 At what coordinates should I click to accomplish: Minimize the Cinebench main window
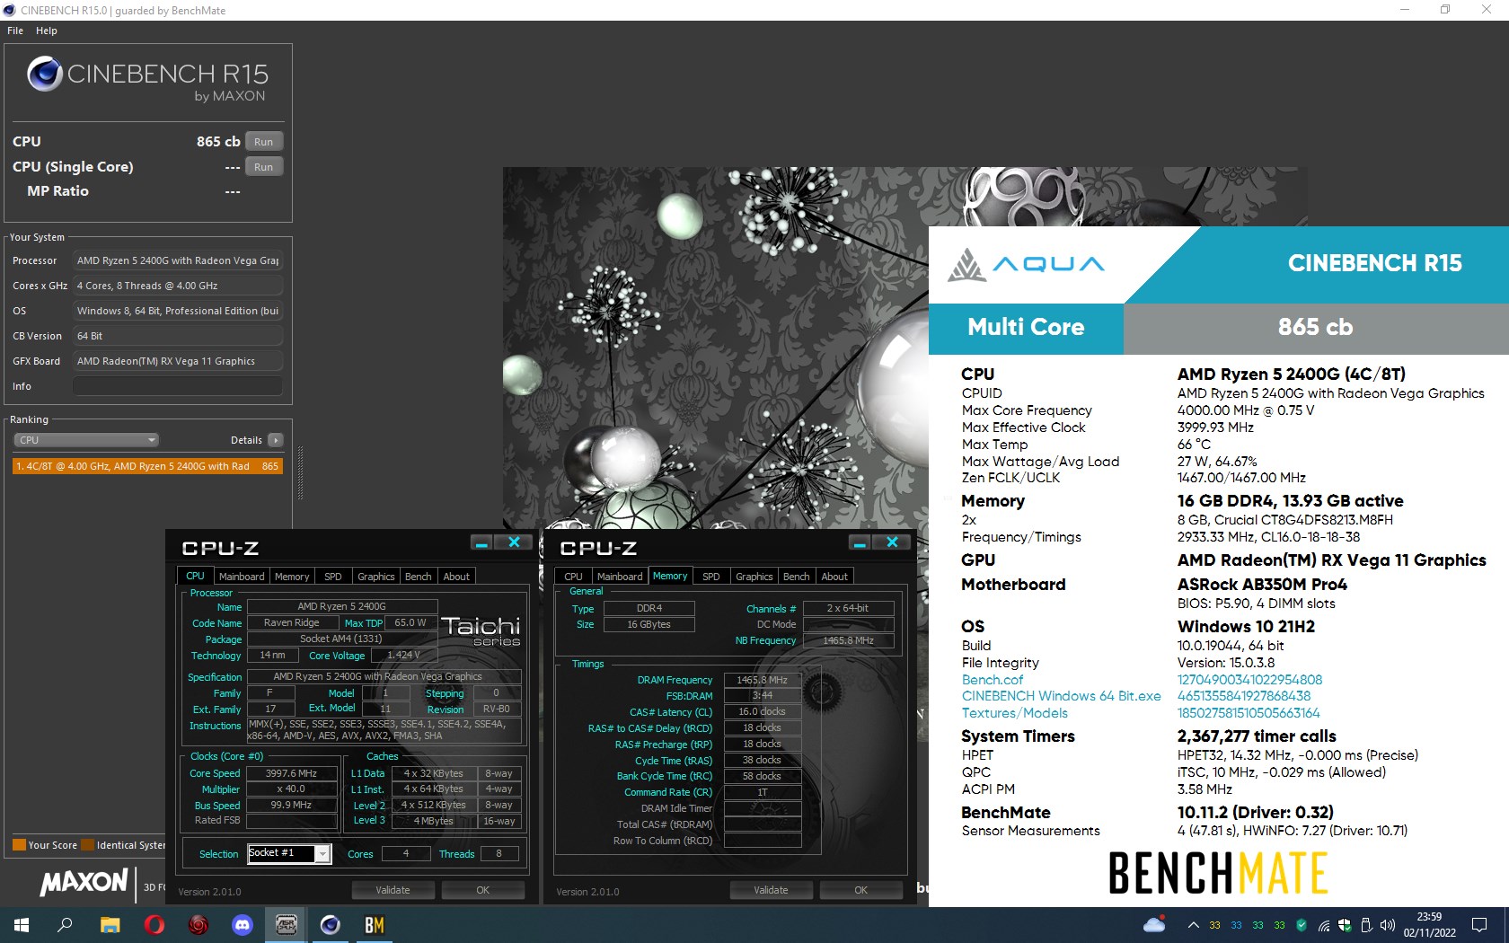click(1405, 10)
